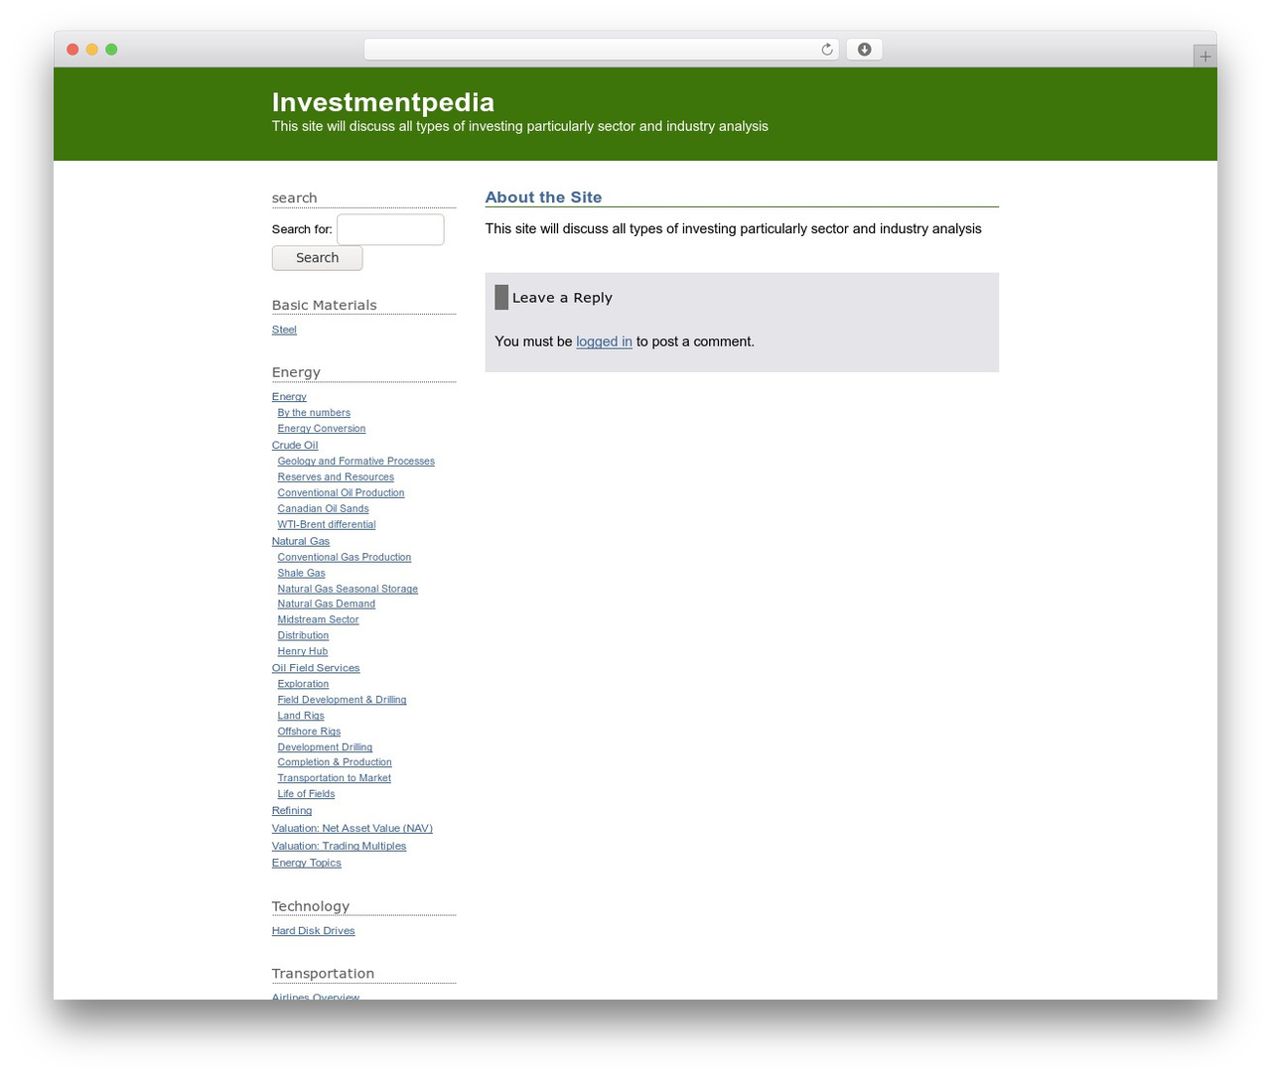Open Oil Field Services page
This screenshot has height=1076, width=1271.
pyautogui.click(x=316, y=669)
